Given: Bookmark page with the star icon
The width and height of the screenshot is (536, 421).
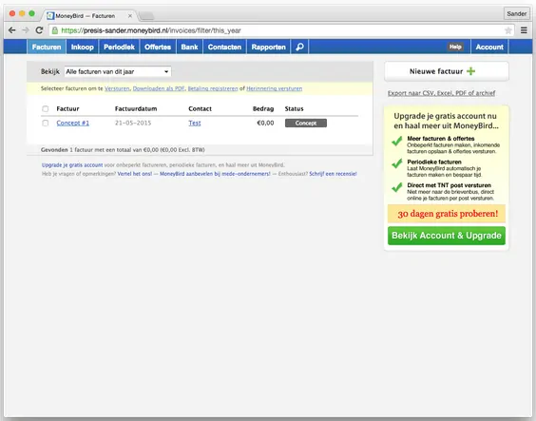Looking at the screenshot, I should [508, 30].
